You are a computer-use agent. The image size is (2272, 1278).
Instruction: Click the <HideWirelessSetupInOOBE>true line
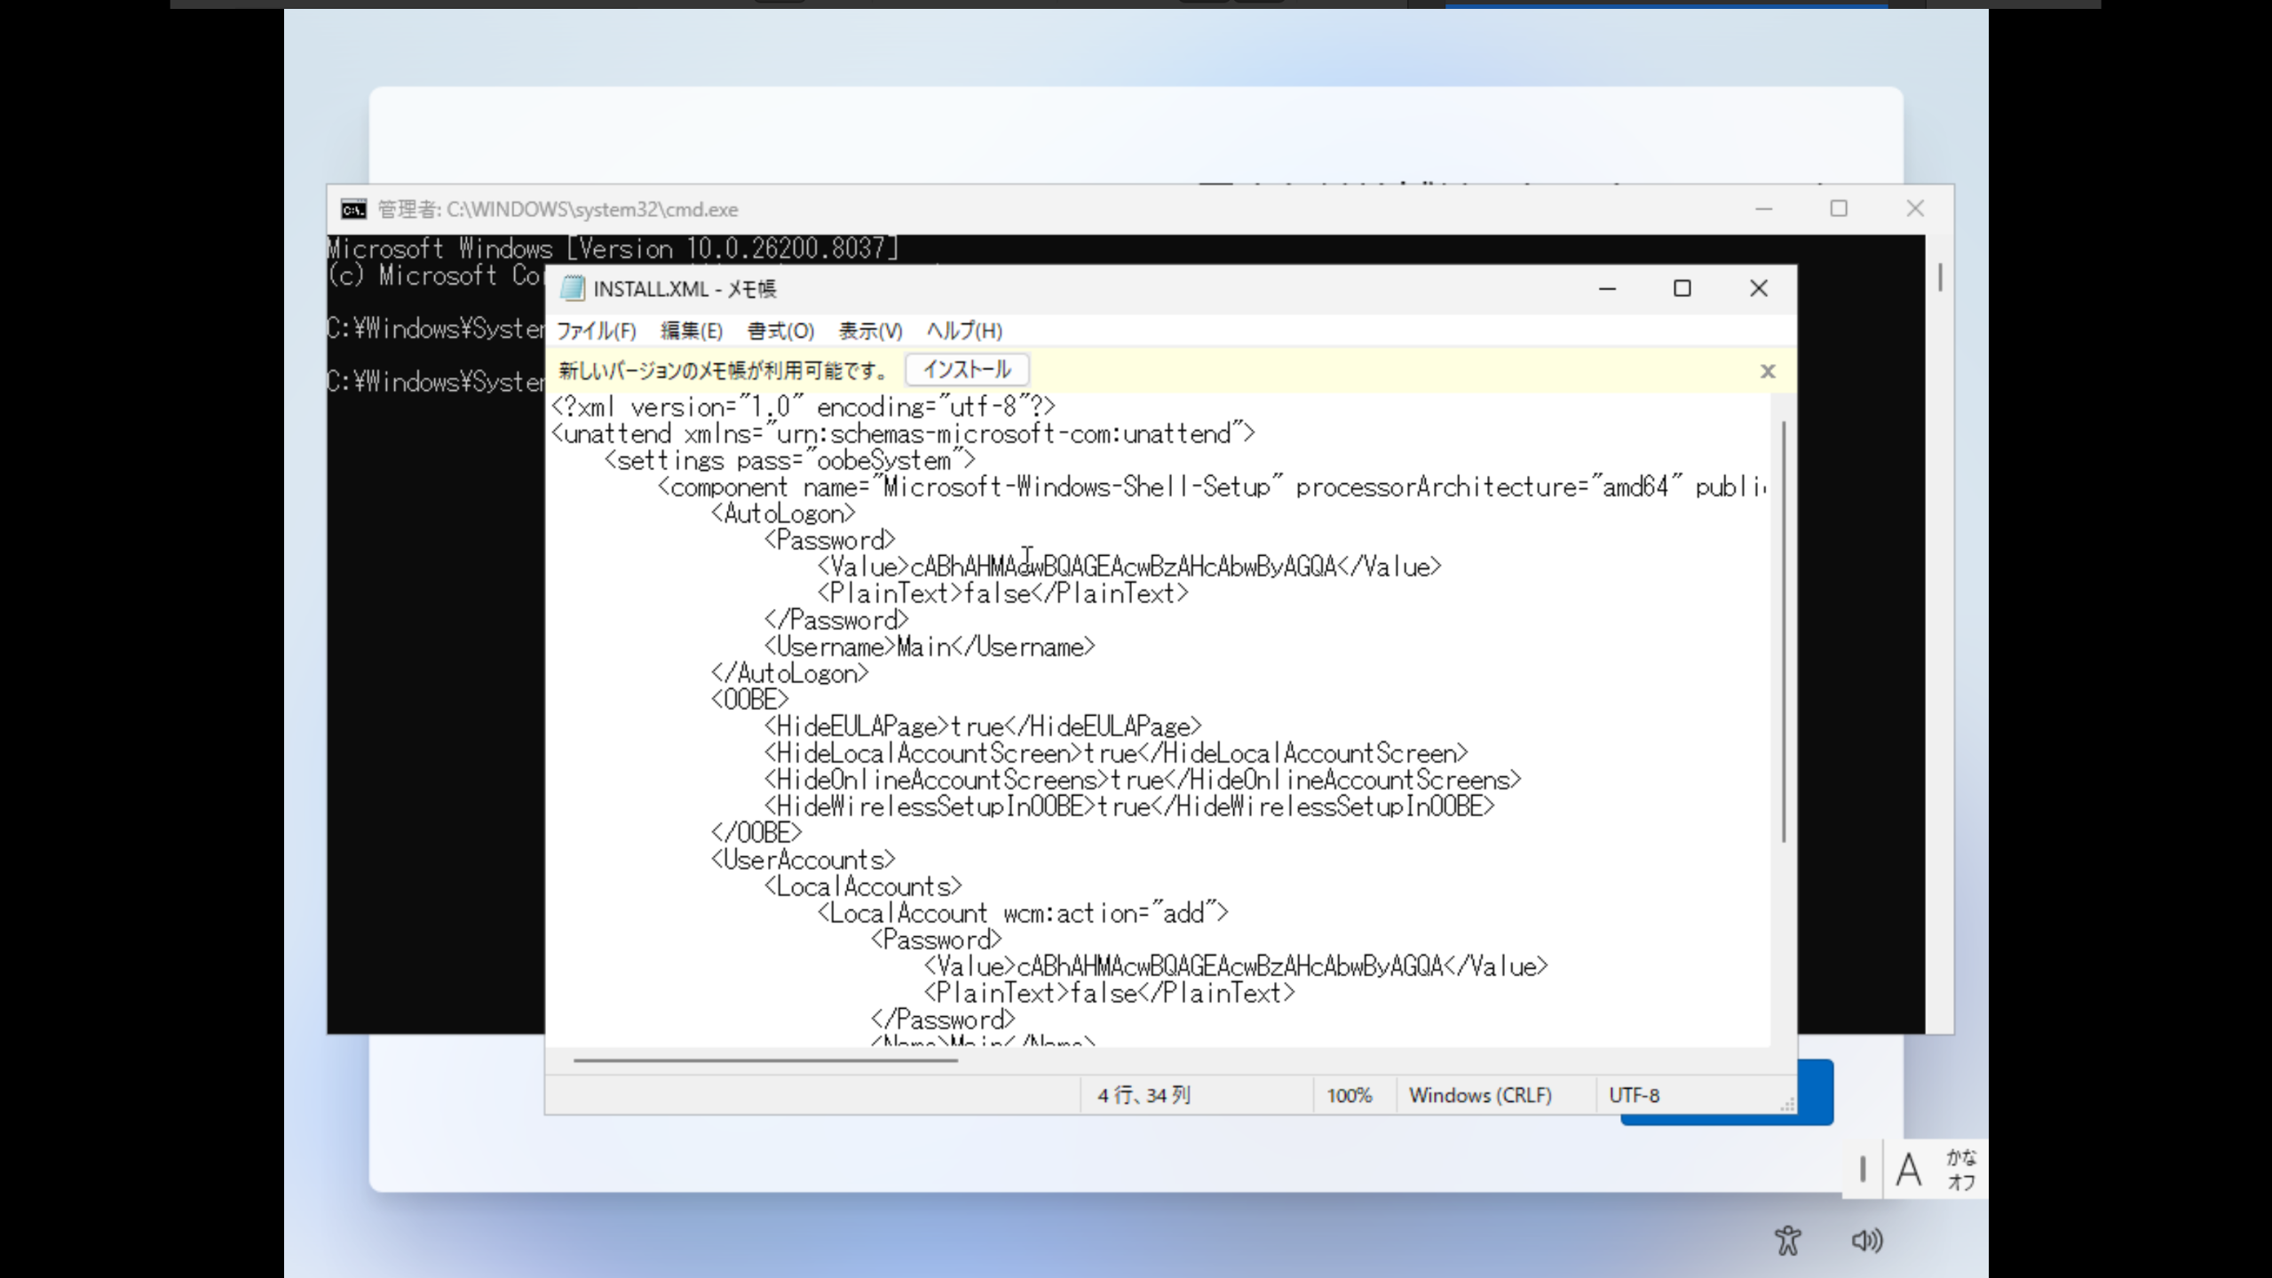pyautogui.click(x=1129, y=806)
